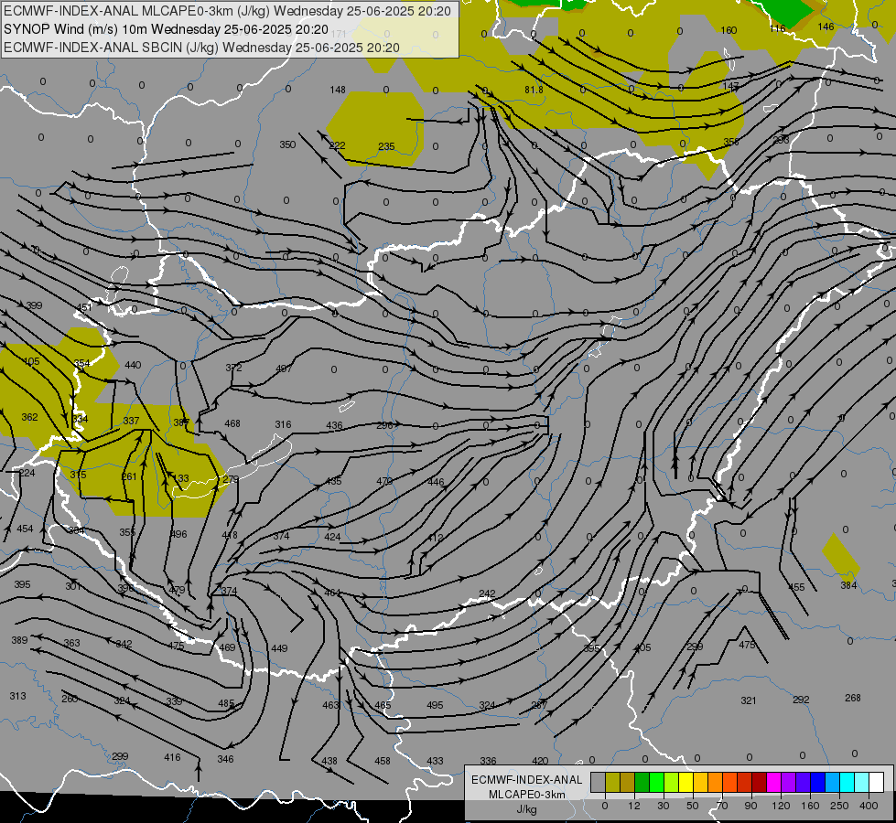Click the legend scale value 90
Image resolution: width=896 pixels, height=823 pixels.
(750, 806)
